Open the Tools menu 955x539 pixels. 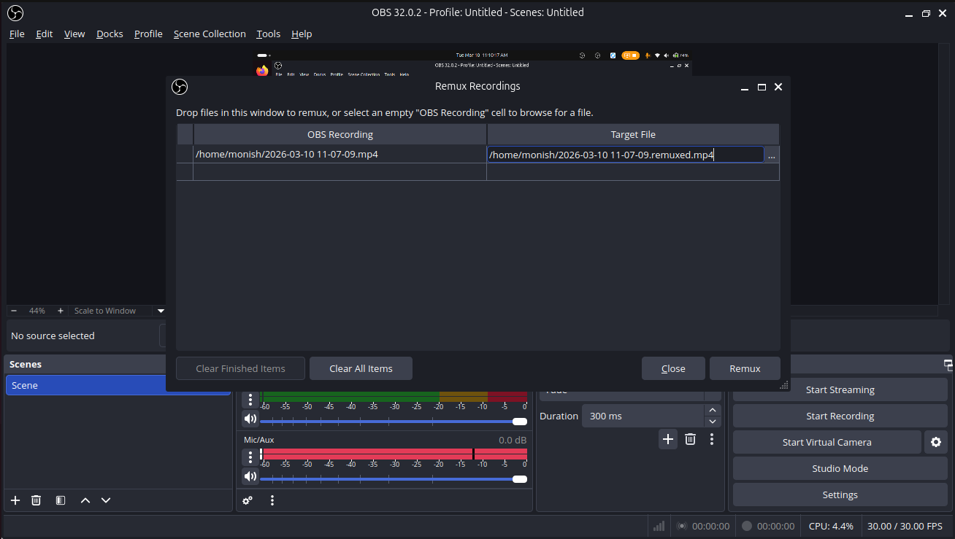[x=268, y=34]
